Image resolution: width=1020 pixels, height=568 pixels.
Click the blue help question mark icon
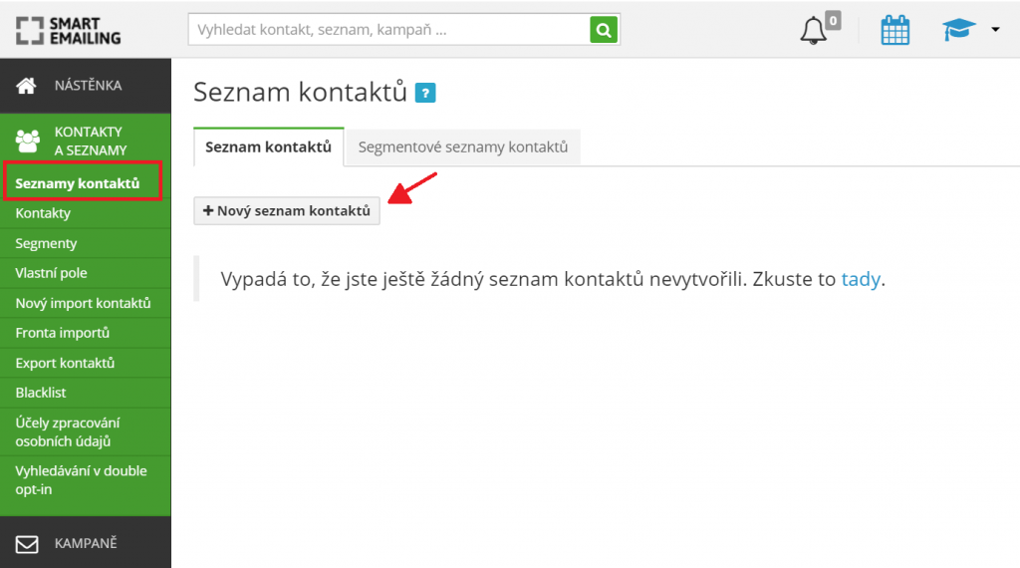426,94
